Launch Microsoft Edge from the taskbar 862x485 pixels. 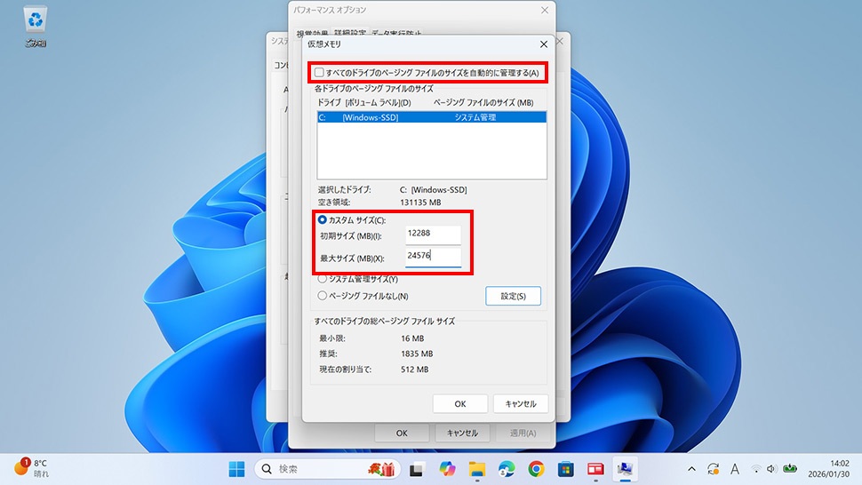coord(507,468)
